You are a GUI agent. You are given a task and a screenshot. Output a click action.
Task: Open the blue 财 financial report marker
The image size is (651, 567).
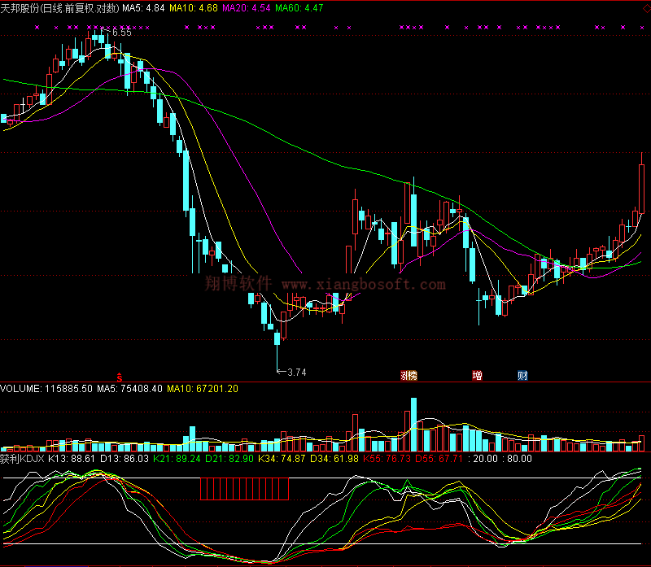pyautogui.click(x=522, y=376)
